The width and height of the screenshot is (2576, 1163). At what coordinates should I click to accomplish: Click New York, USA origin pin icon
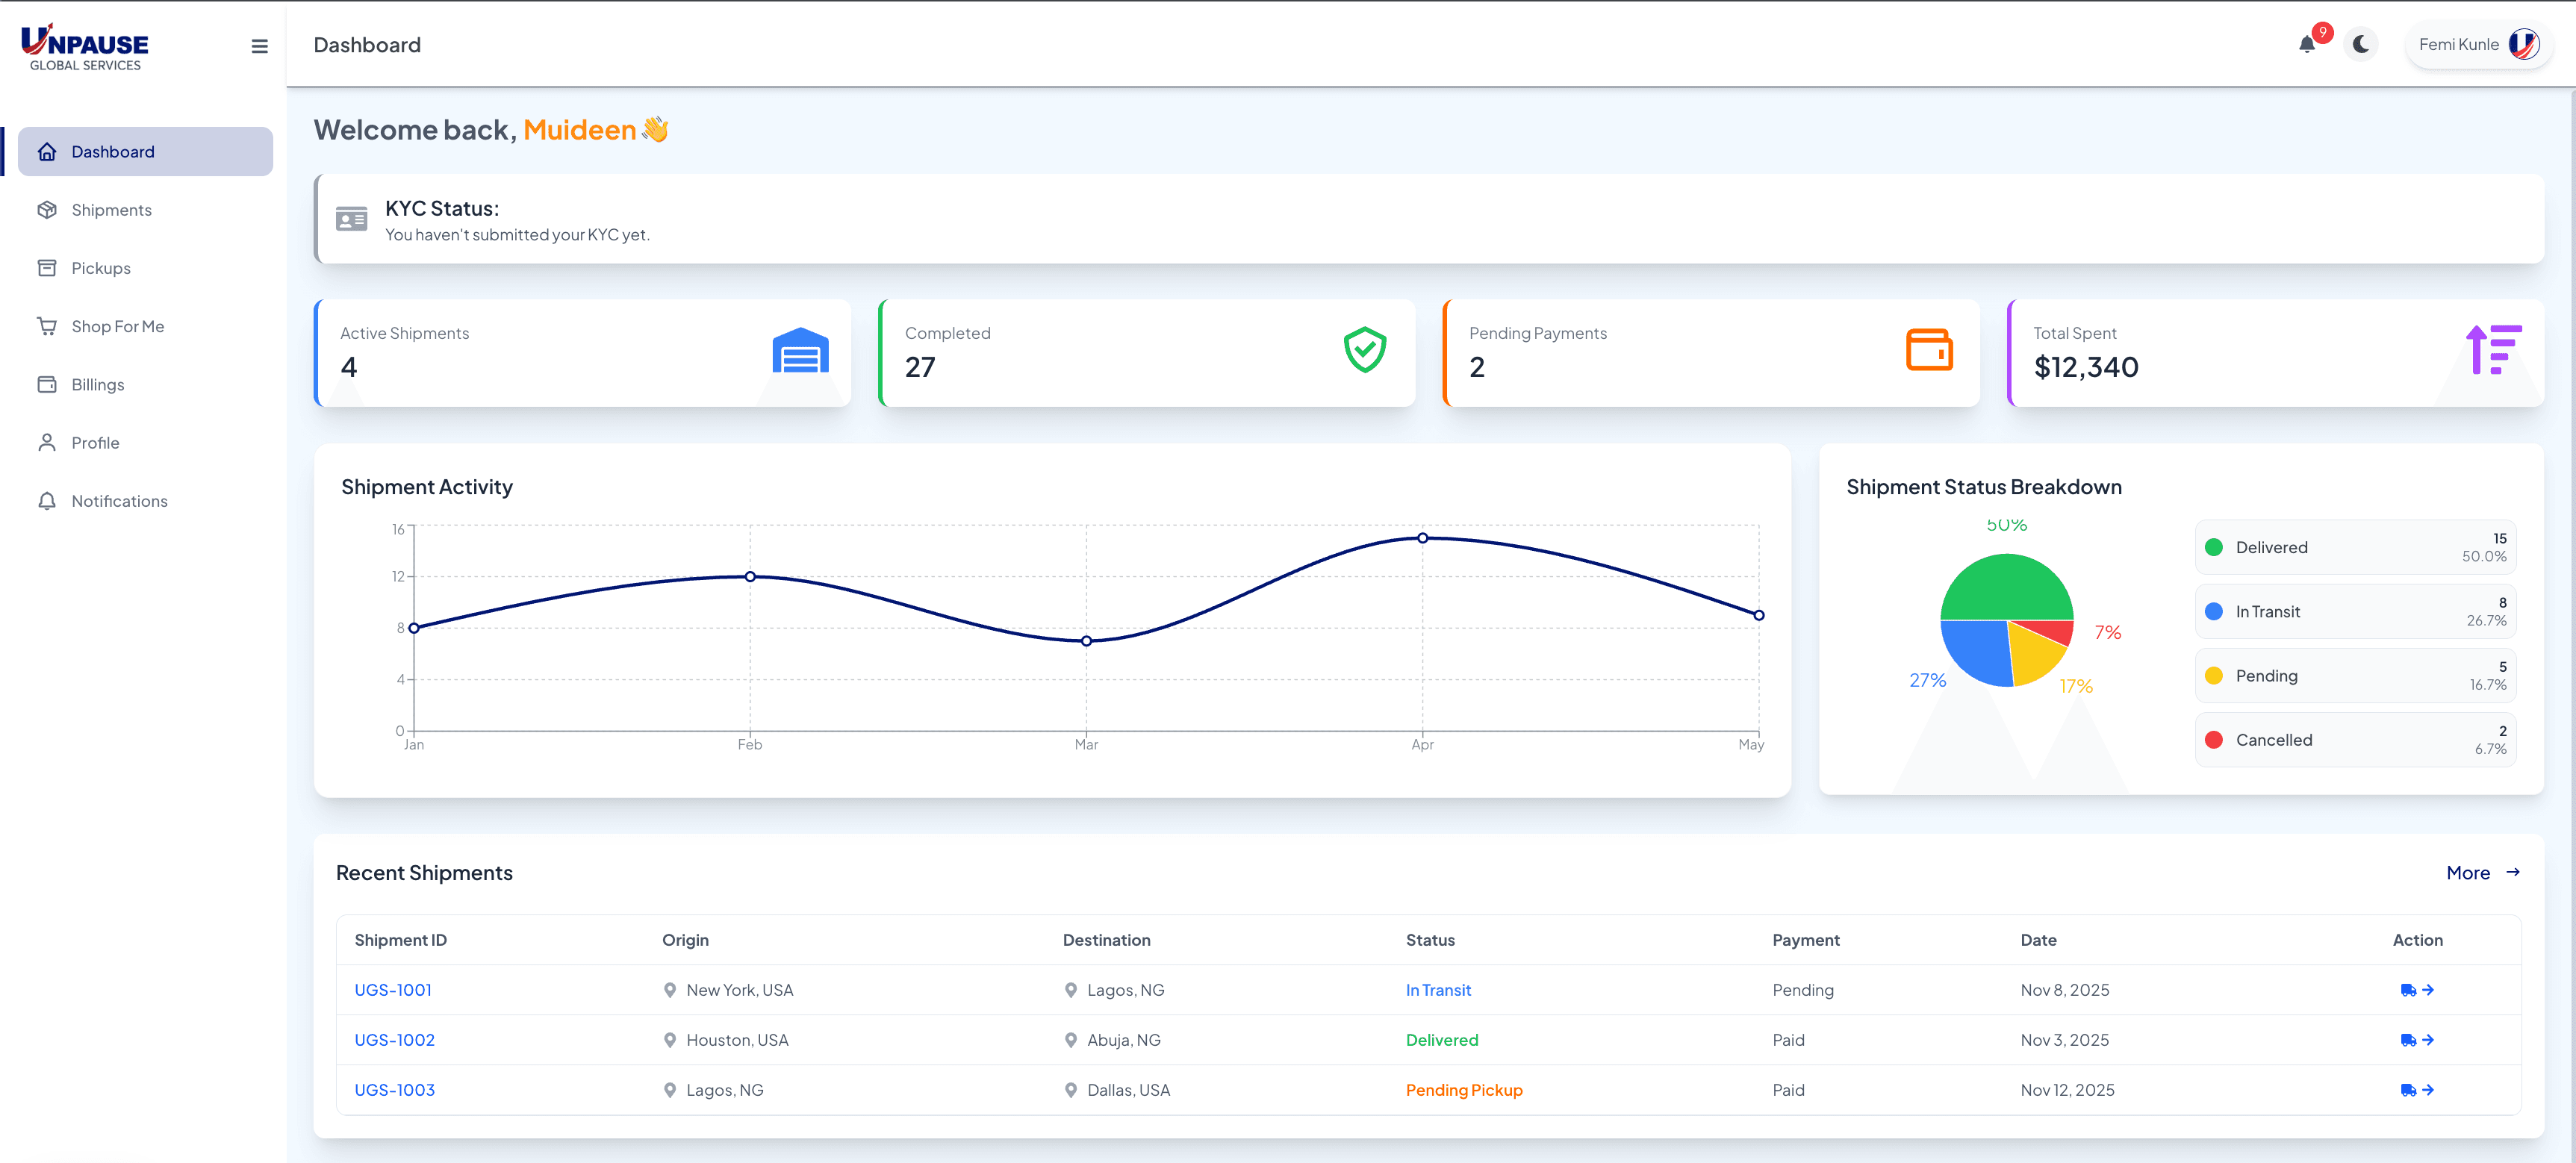tap(670, 989)
